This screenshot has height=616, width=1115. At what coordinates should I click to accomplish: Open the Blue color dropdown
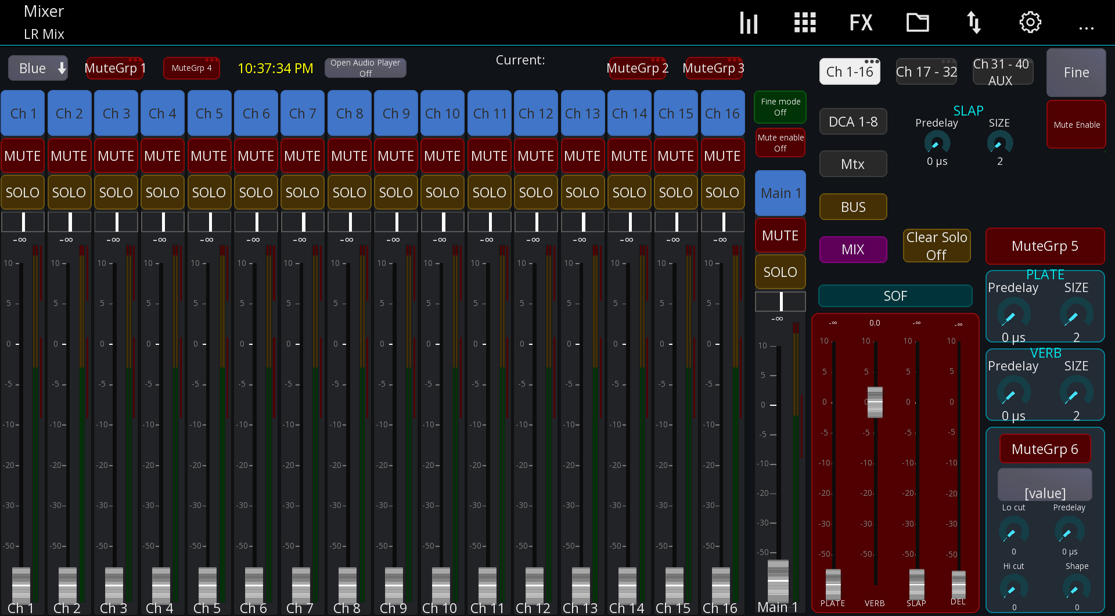37,67
